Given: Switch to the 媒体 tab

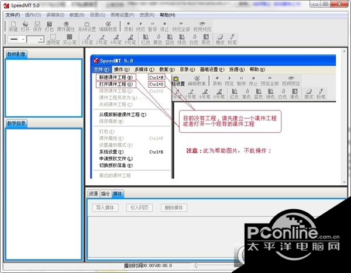Looking at the screenshot, I should pos(118,193).
